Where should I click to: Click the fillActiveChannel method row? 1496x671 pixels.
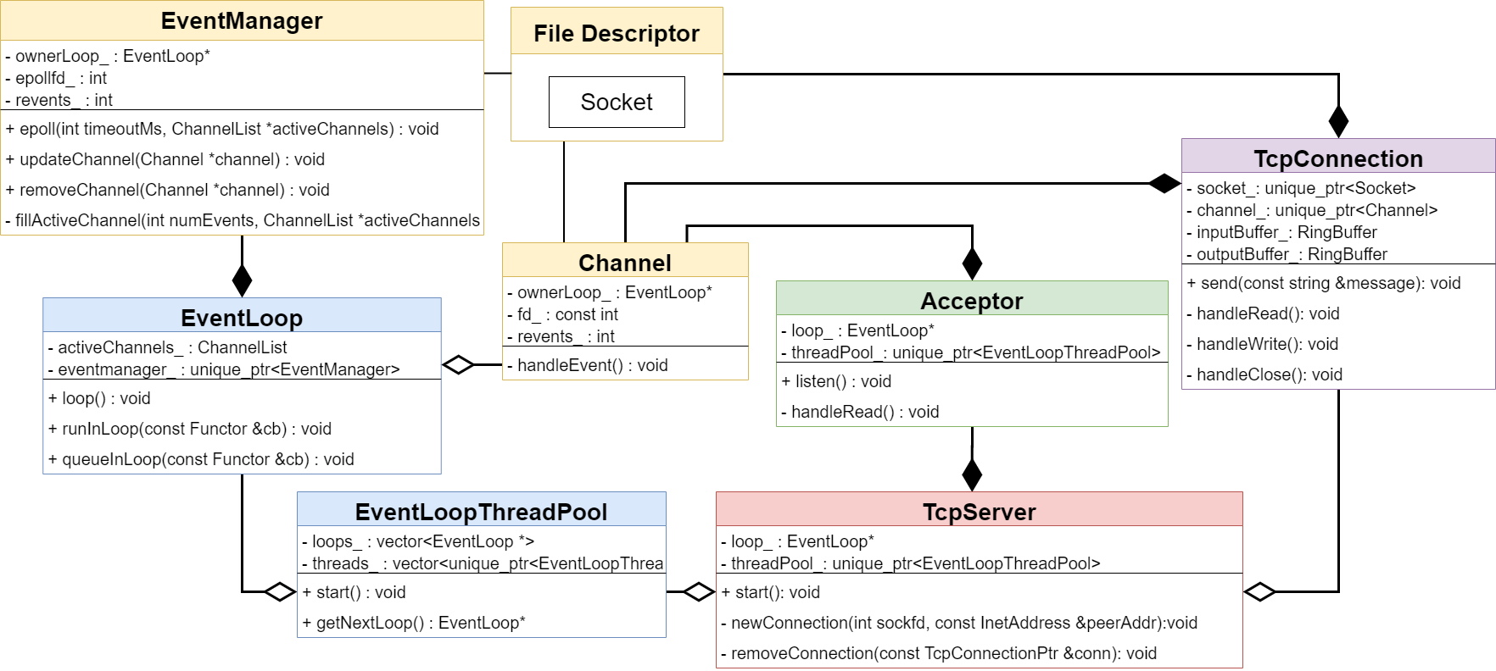tap(243, 221)
